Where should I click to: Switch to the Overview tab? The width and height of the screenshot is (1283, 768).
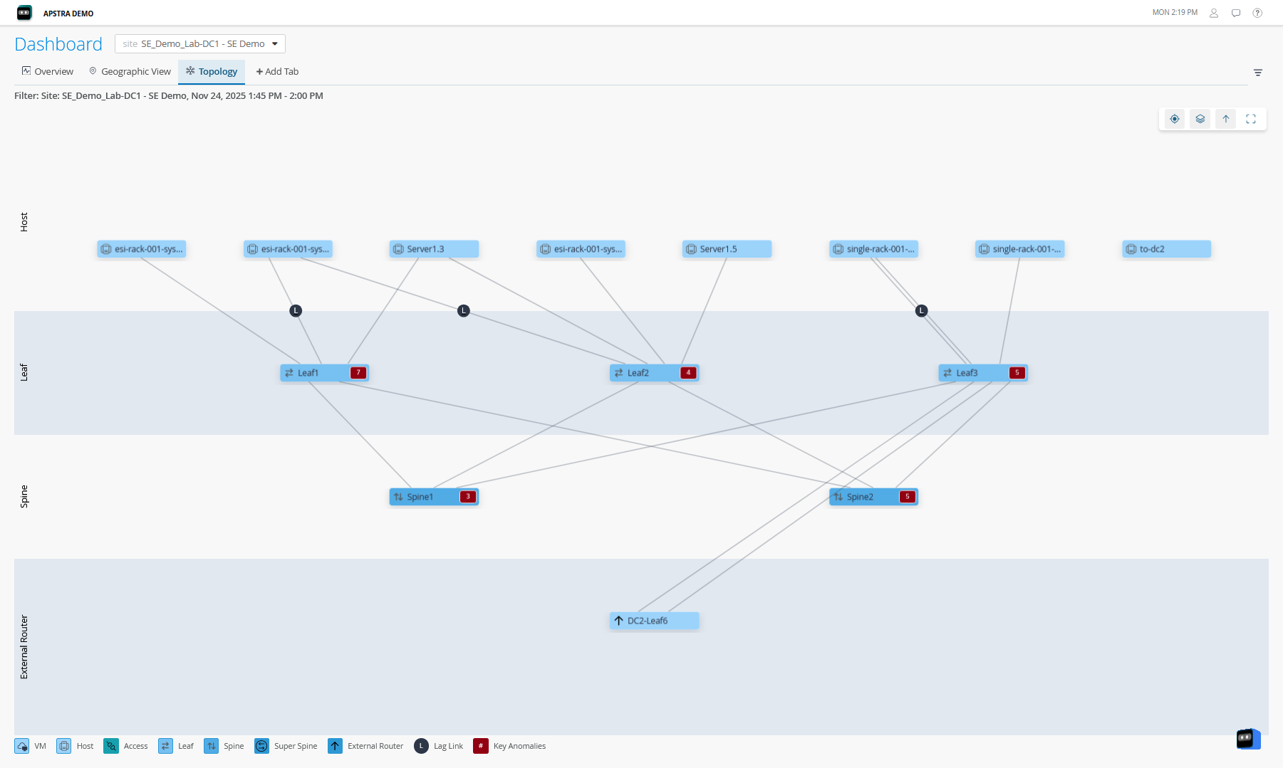click(47, 71)
